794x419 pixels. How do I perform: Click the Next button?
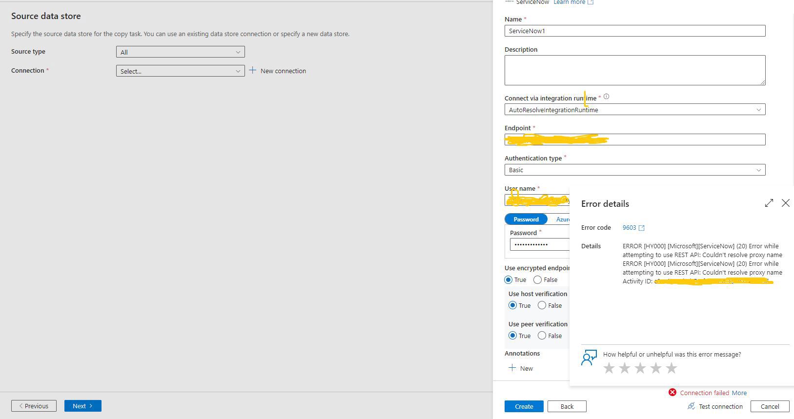point(83,406)
